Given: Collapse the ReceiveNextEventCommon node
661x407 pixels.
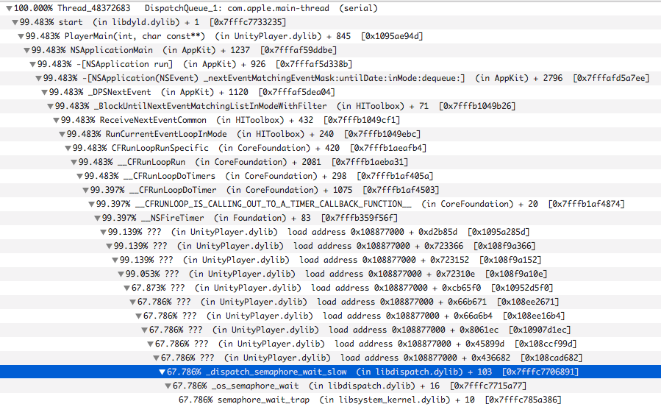Looking at the screenshot, I should (56, 120).
